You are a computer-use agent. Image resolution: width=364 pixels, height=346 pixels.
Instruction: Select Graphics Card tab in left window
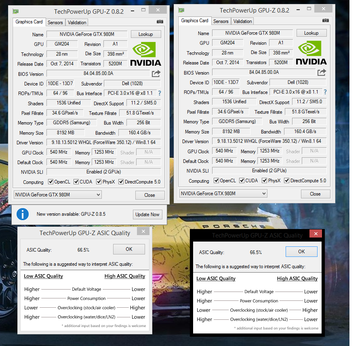coord(29,22)
